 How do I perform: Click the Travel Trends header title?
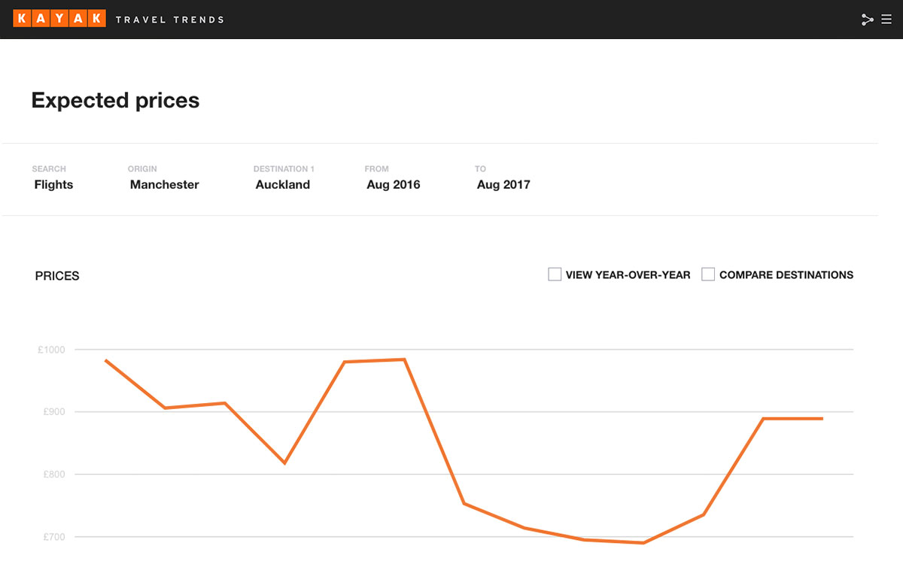click(x=169, y=20)
